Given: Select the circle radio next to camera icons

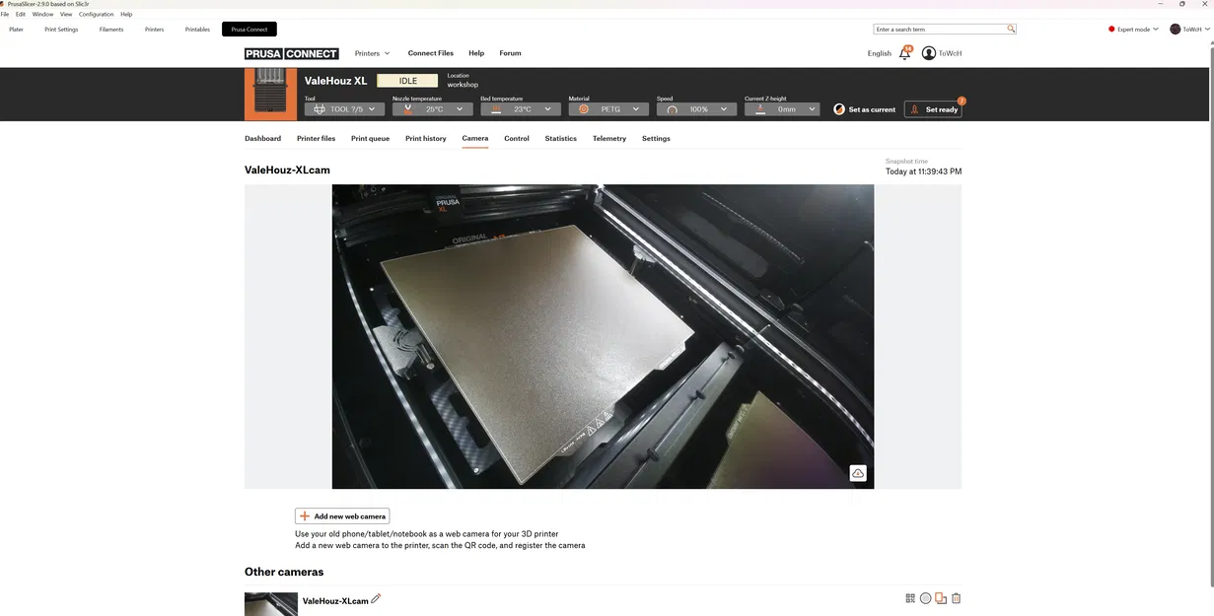Looking at the screenshot, I should 924,597.
